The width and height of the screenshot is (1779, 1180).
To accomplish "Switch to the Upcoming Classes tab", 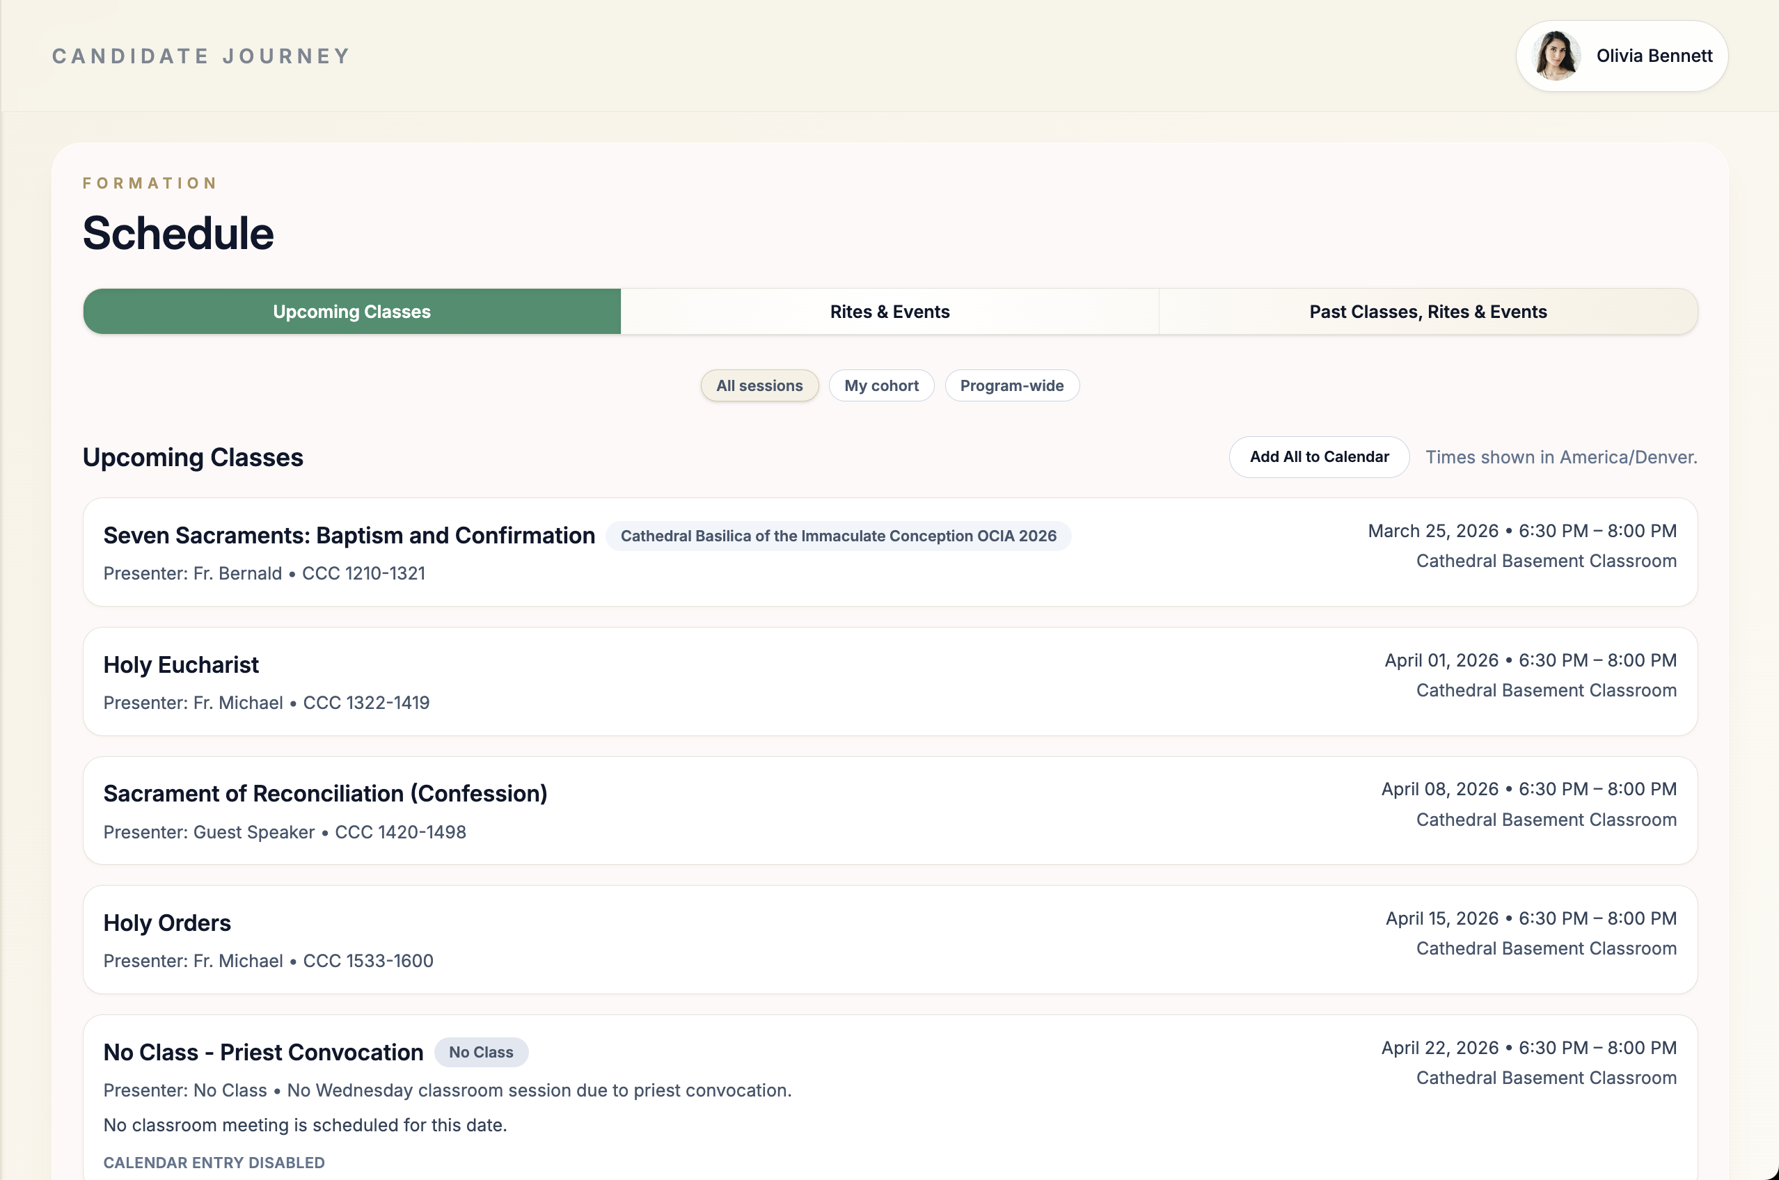I will [x=351, y=312].
